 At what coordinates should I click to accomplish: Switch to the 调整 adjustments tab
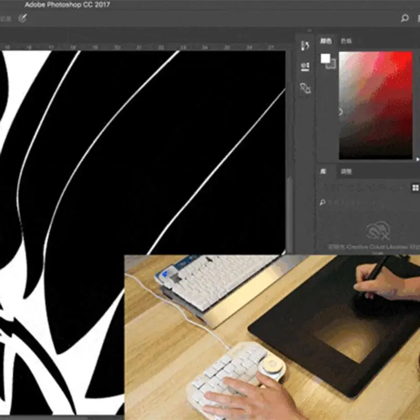346,172
